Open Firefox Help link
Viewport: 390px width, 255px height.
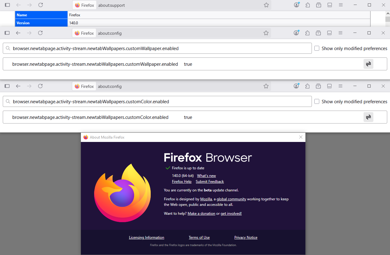coord(182,182)
